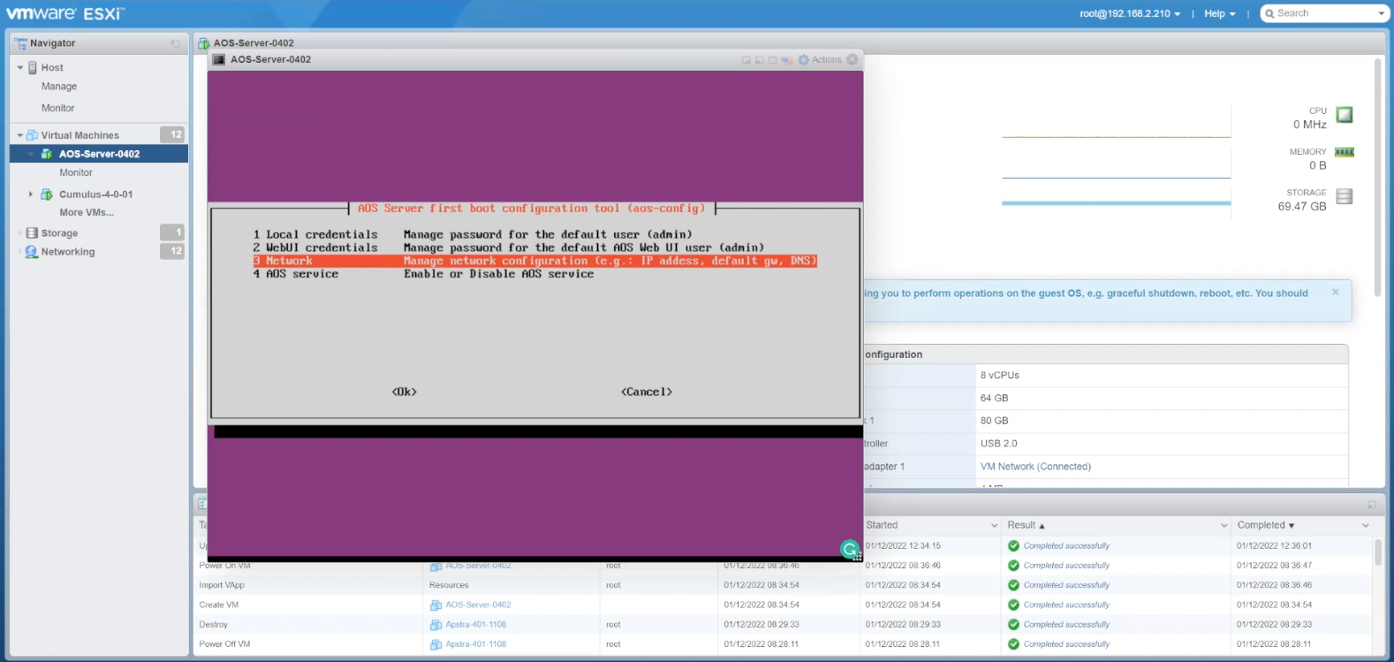1394x662 pixels.
Task: Click the recent tasks vertical scrollbar
Action: [1378, 552]
